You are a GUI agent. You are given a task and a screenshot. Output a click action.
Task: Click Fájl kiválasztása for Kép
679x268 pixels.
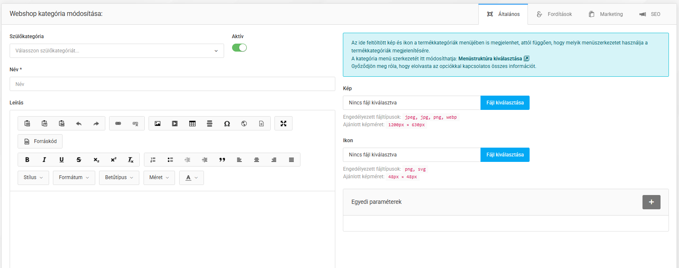point(505,103)
